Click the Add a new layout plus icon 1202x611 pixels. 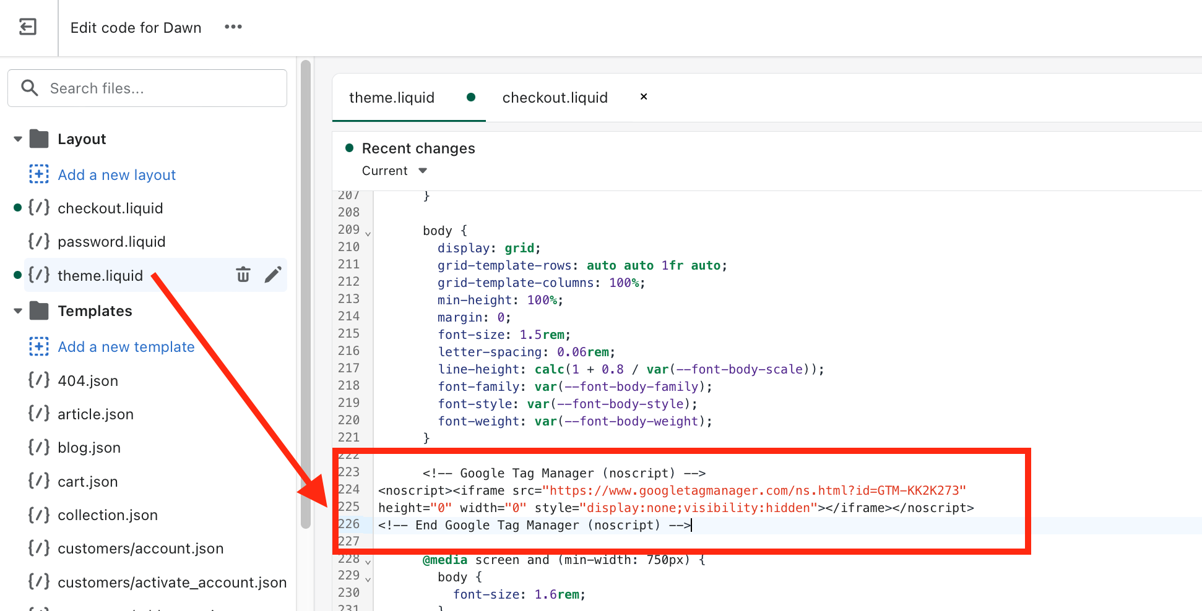(39, 174)
